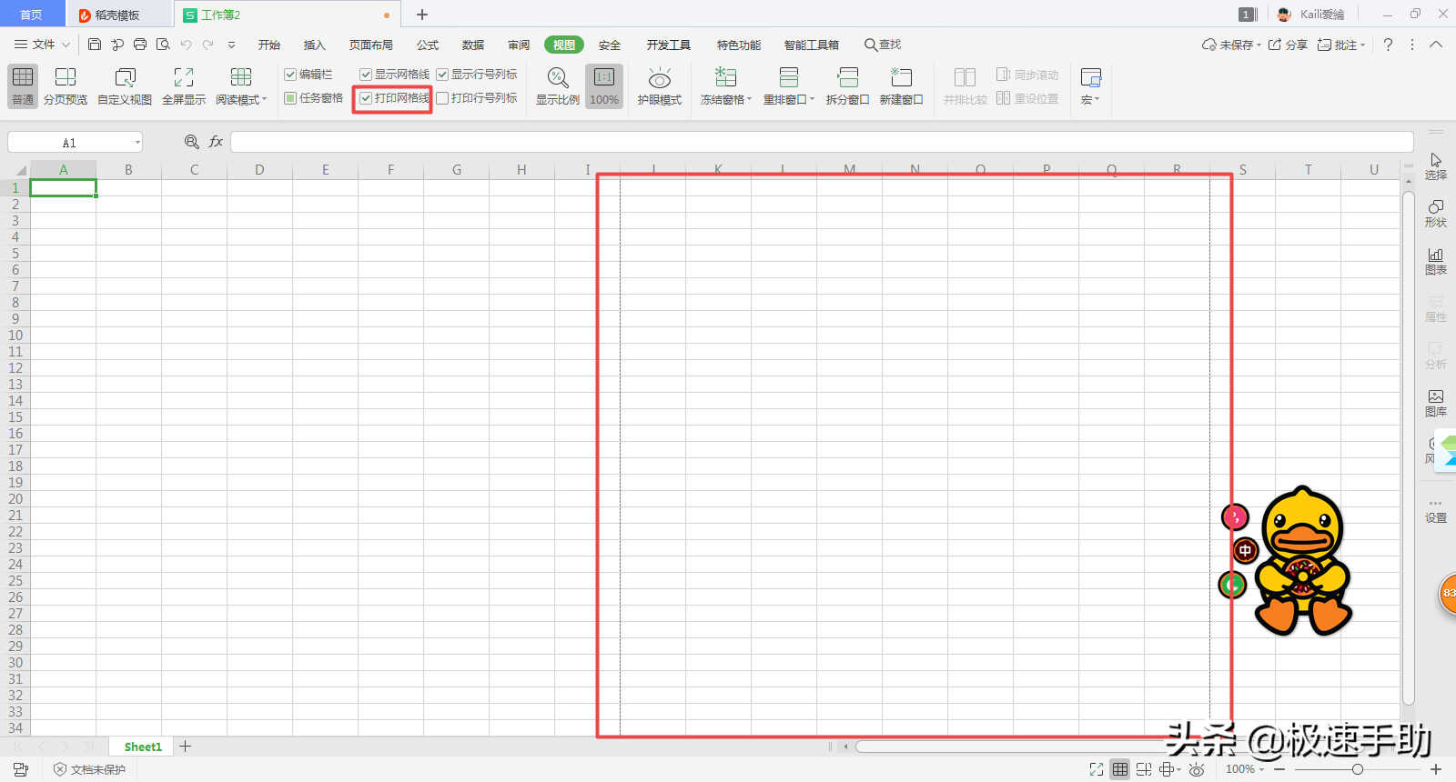
Task: Open the 页面布局 Page Layout tab
Action: [x=370, y=45]
